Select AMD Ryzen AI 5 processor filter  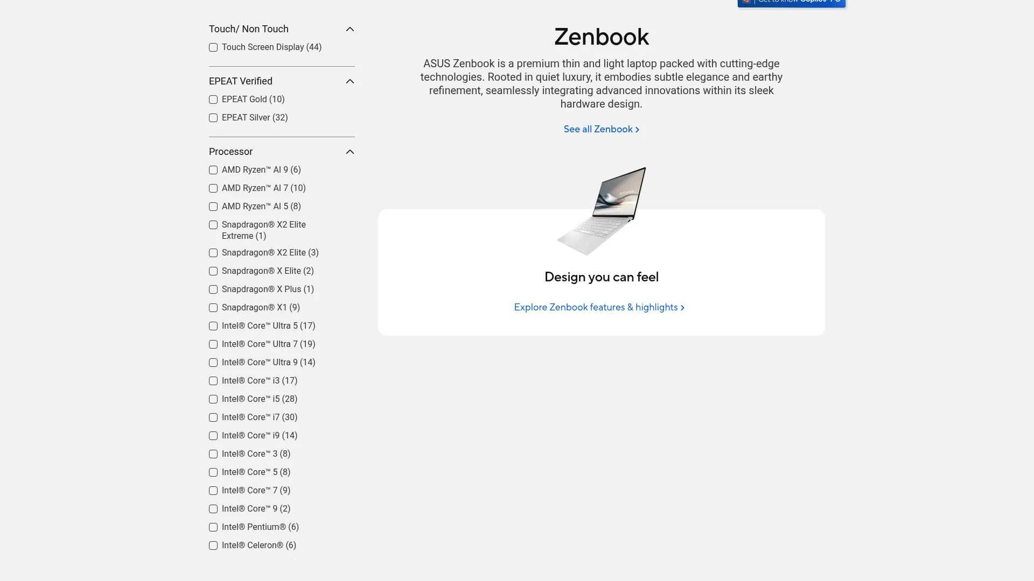point(213,207)
